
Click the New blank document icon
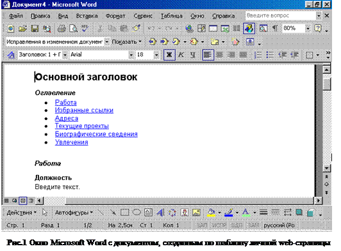10,29
